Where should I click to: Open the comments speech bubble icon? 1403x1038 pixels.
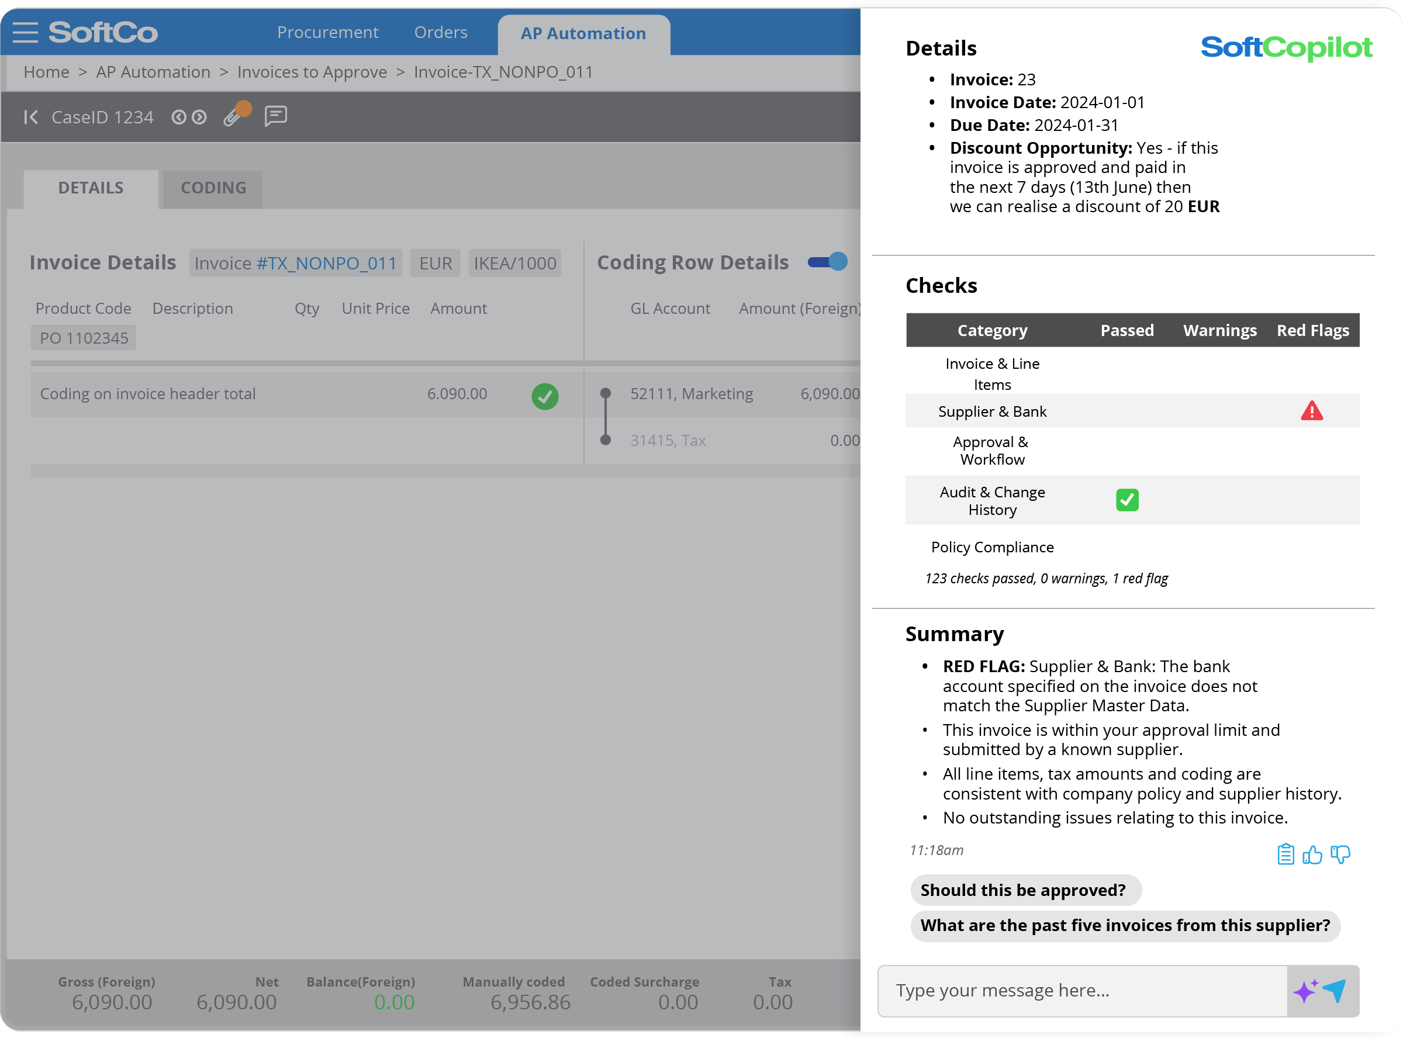275,116
